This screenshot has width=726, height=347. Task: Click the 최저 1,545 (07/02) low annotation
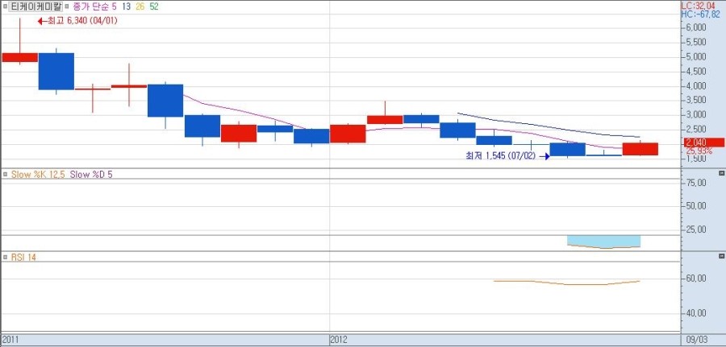pos(507,156)
